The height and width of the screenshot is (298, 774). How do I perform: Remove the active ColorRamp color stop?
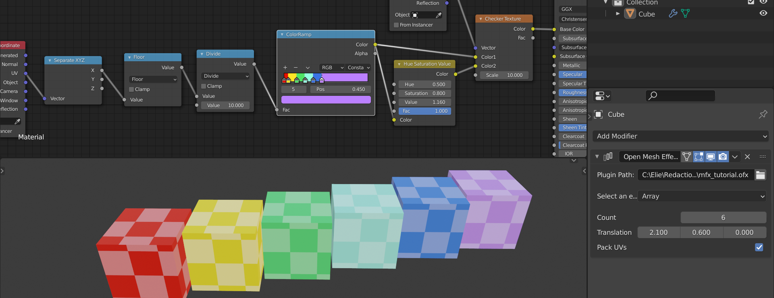click(x=295, y=68)
